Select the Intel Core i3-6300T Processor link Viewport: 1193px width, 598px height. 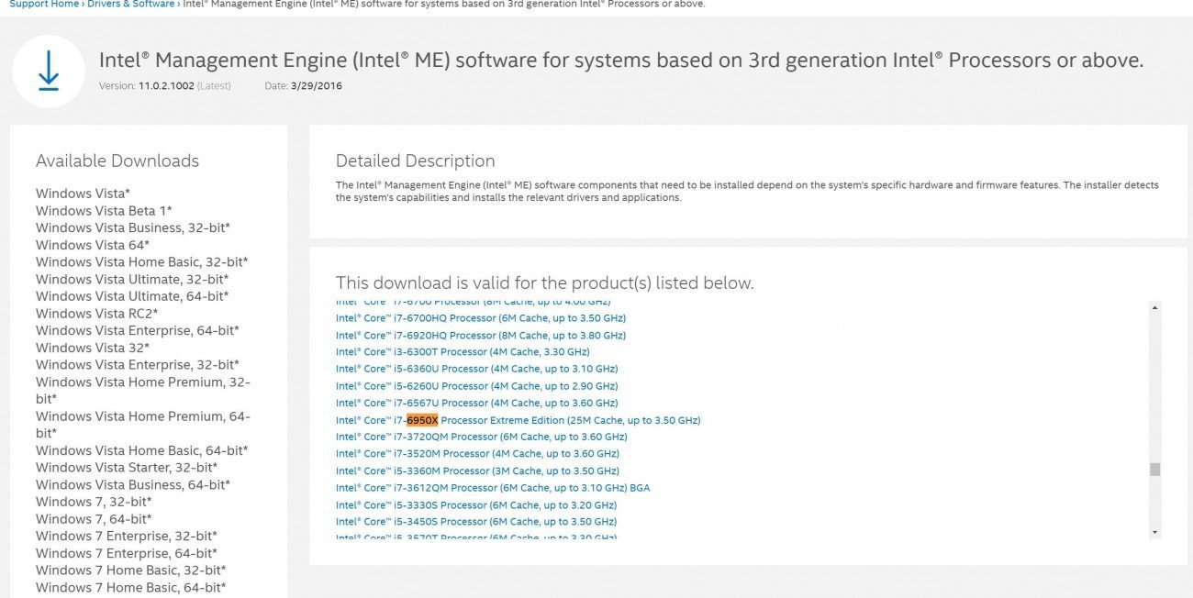coord(463,352)
